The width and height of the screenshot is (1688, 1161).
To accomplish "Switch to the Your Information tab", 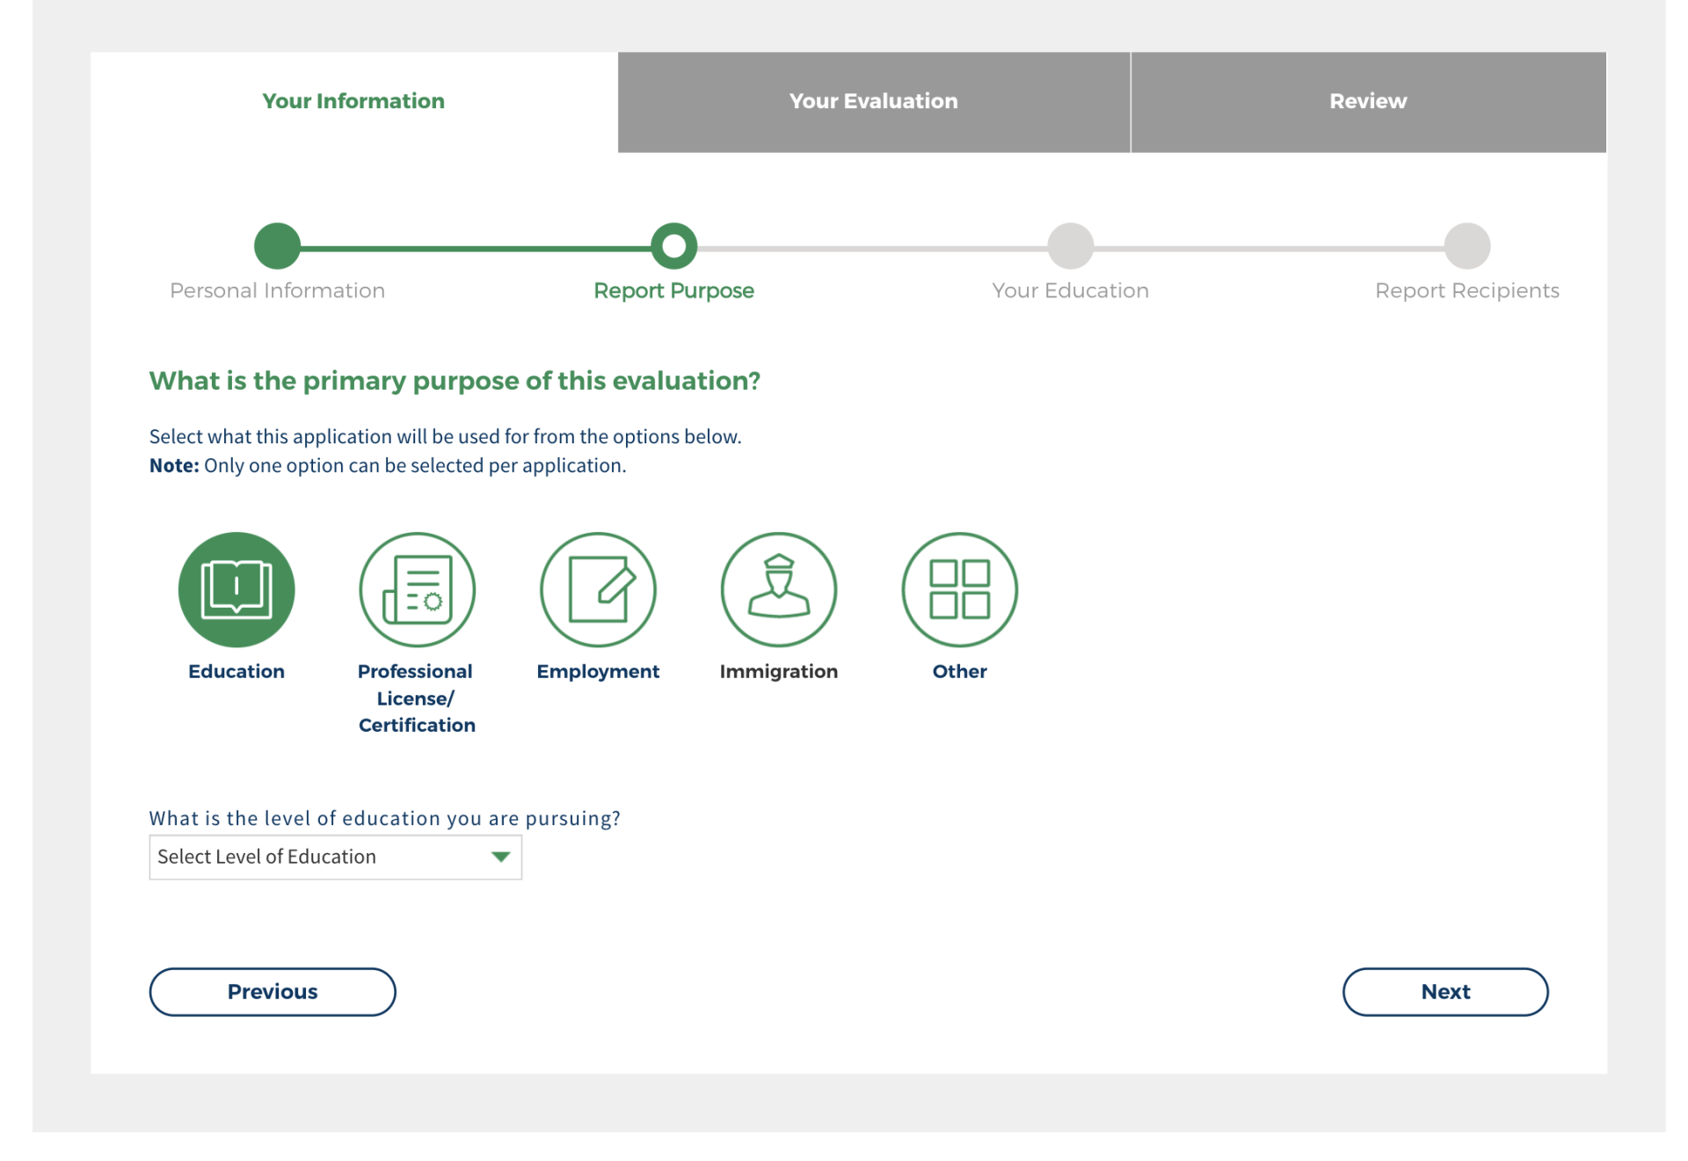I will (x=353, y=101).
